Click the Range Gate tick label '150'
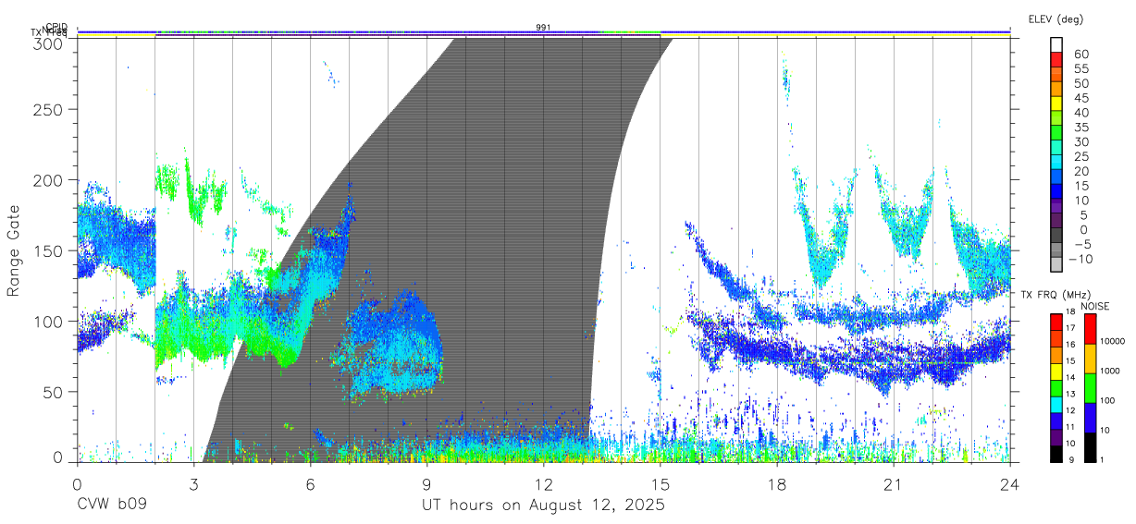 tap(47, 250)
